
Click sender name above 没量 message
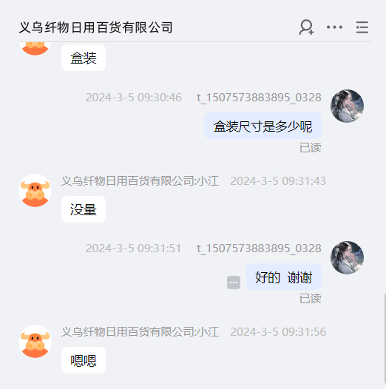(140, 181)
